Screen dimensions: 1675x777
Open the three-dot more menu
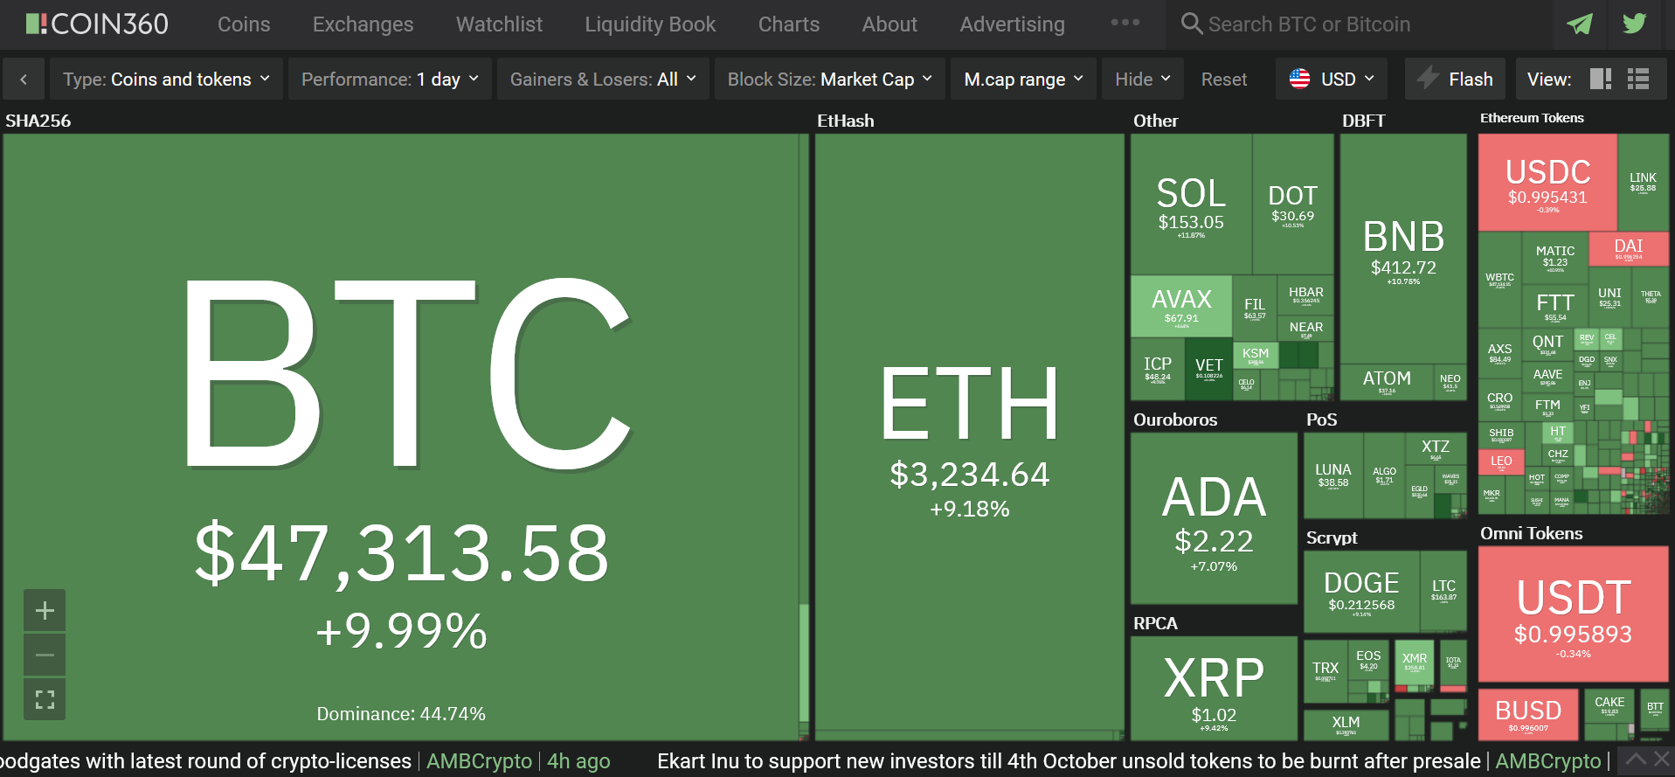tap(1125, 23)
